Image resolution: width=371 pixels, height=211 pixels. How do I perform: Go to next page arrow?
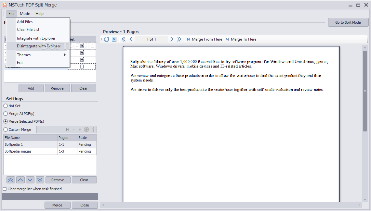pos(172,39)
